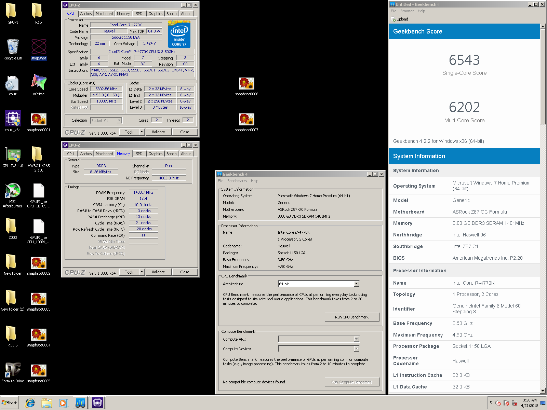Switch to Geekbench taskbar button

(80, 403)
